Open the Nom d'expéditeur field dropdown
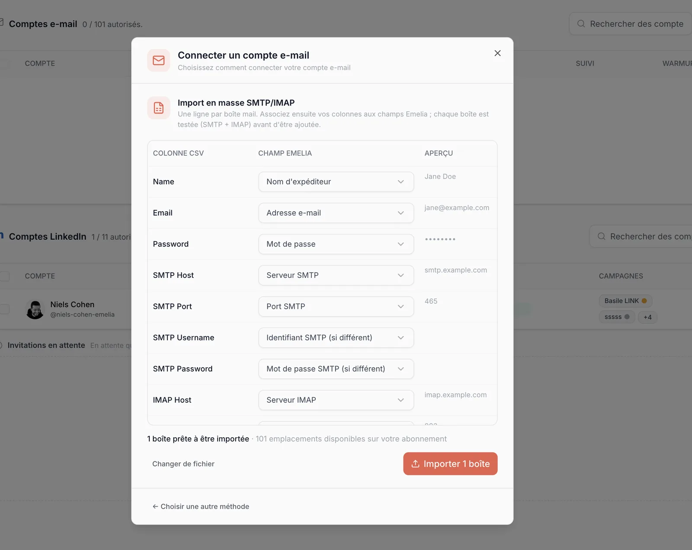The height and width of the screenshot is (550, 692). pyautogui.click(x=336, y=182)
